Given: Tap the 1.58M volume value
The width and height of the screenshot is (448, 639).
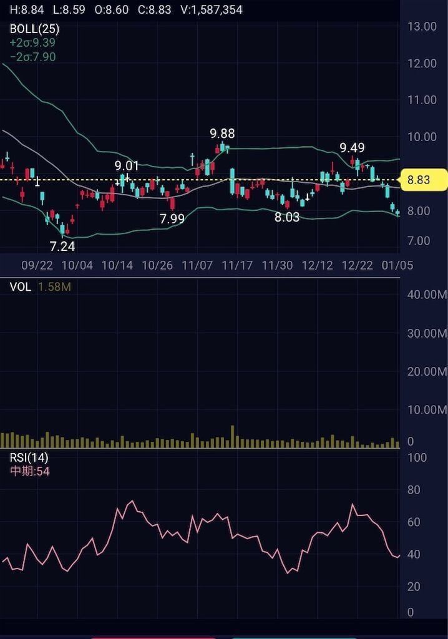Looking at the screenshot, I should [x=54, y=287].
